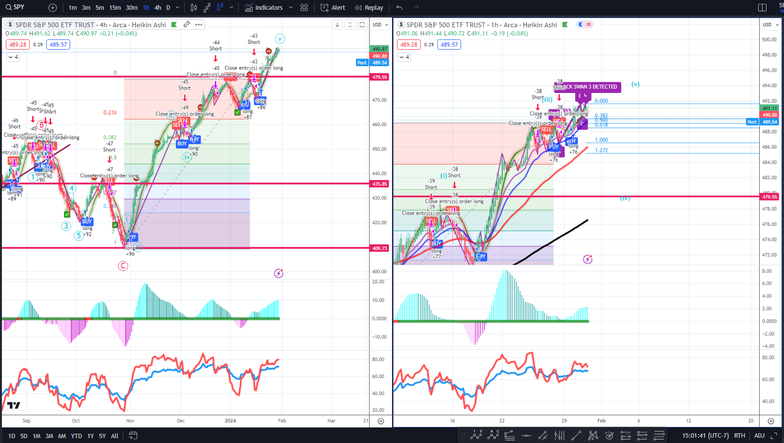Set date range to 1D
Viewport: 784px width, 443px height.
pos(12,436)
